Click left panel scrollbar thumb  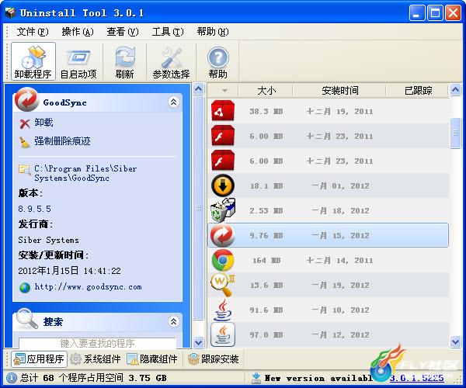[x=198, y=208]
